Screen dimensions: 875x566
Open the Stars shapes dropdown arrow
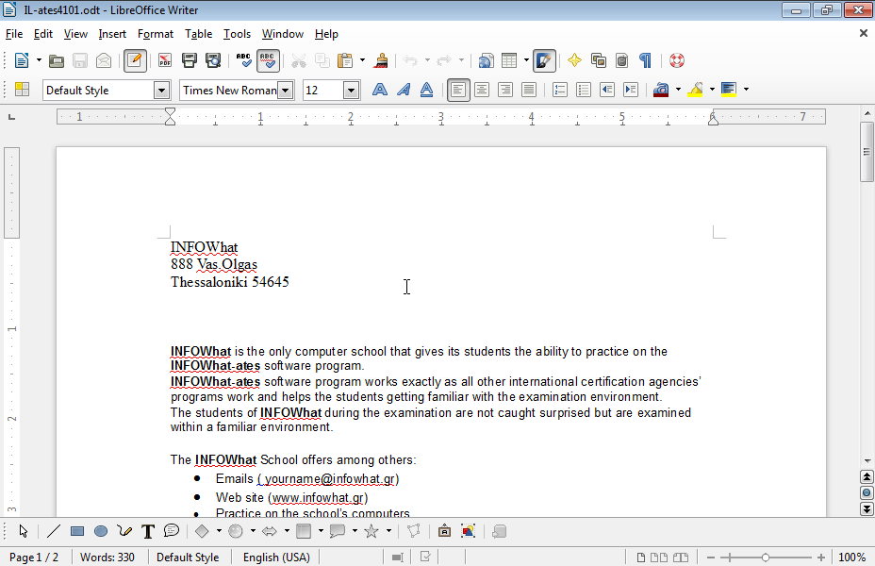(388, 531)
